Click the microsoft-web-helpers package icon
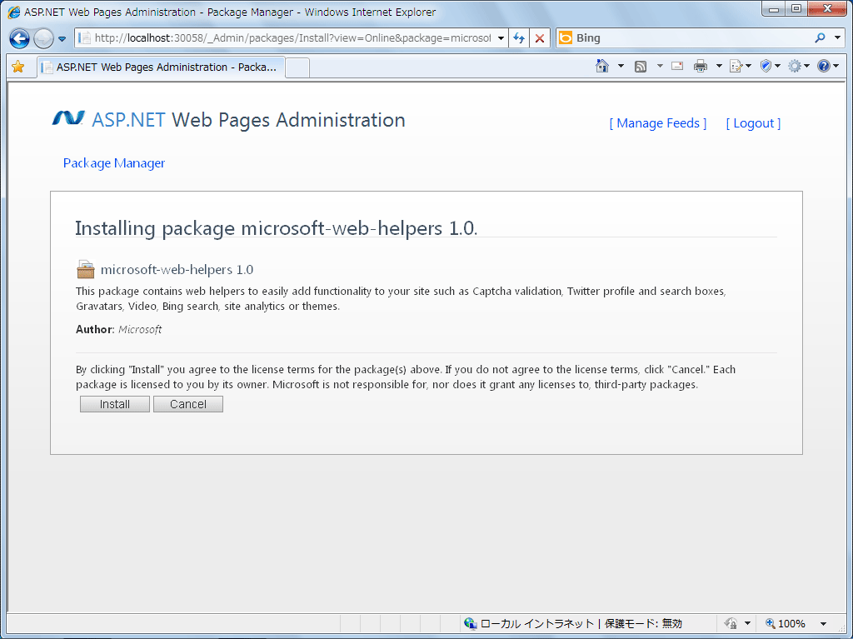 [x=84, y=268]
